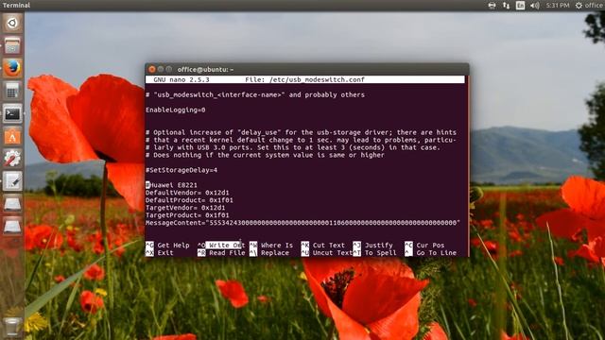Click the #SetStorageDelay=4 line
605x340 pixels.
(181, 170)
